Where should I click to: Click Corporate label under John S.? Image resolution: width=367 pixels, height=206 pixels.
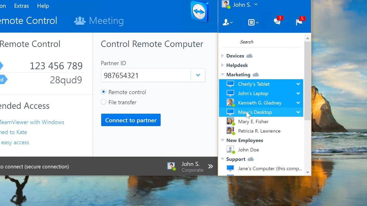192,170
